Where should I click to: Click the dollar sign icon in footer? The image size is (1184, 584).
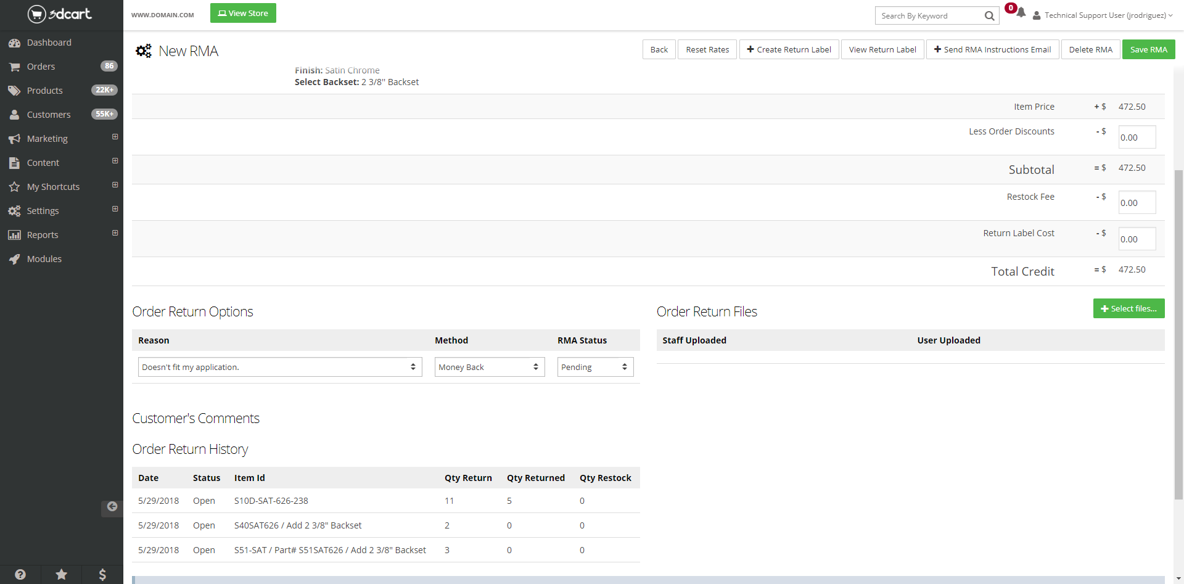click(x=102, y=574)
